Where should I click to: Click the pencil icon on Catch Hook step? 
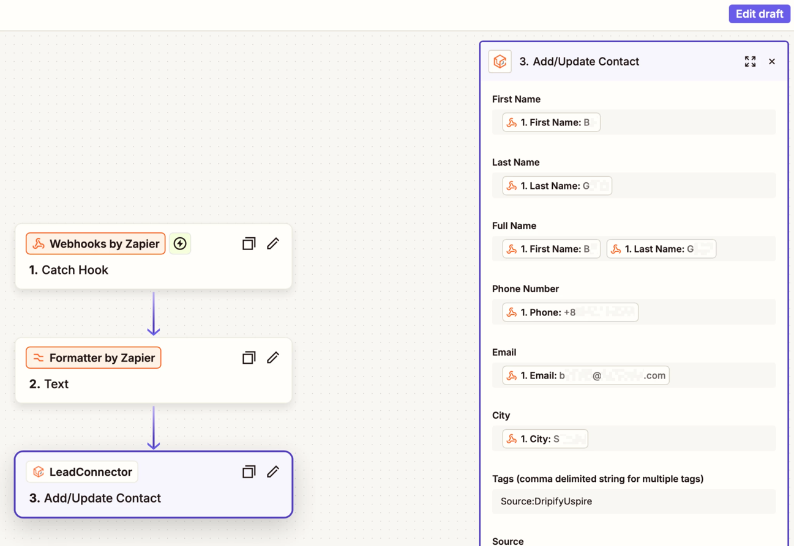pyautogui.click(x=273, y=243)
